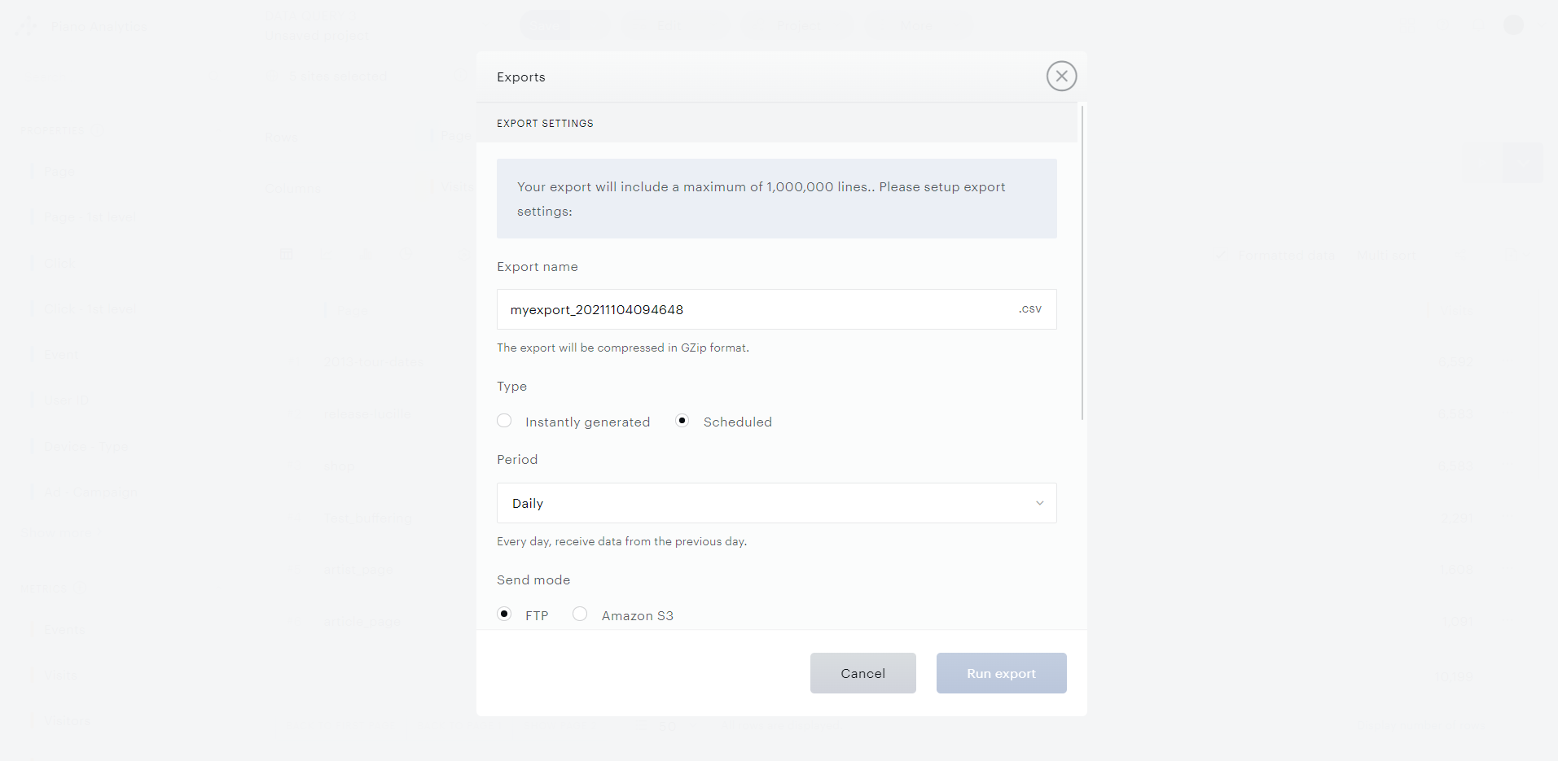
Task: Click the Run export button
Action: click(x=1001, y=673)
